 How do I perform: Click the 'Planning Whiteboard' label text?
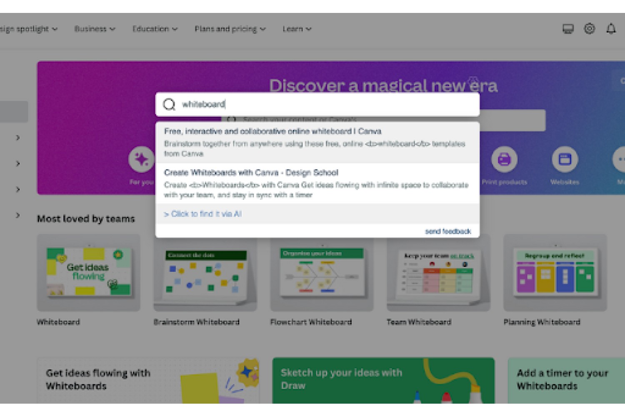[x=542, y=322]
